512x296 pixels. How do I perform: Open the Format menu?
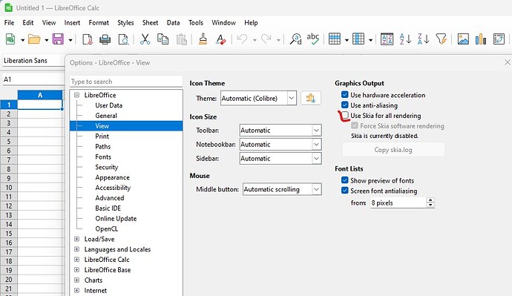(x=99, y=22)
